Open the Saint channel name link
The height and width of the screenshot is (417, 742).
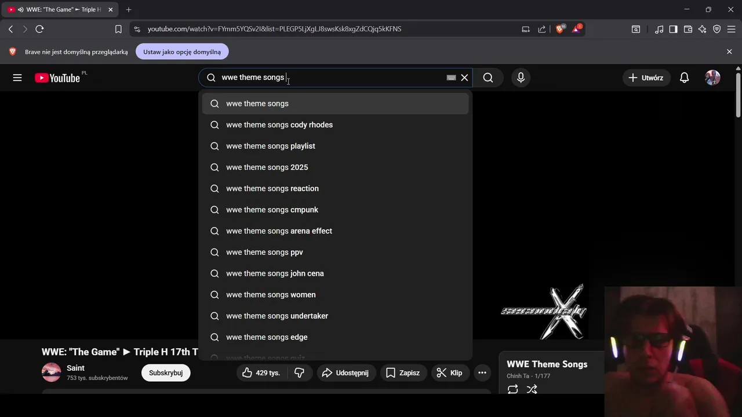pyautogui.click(x=76, y=368)
